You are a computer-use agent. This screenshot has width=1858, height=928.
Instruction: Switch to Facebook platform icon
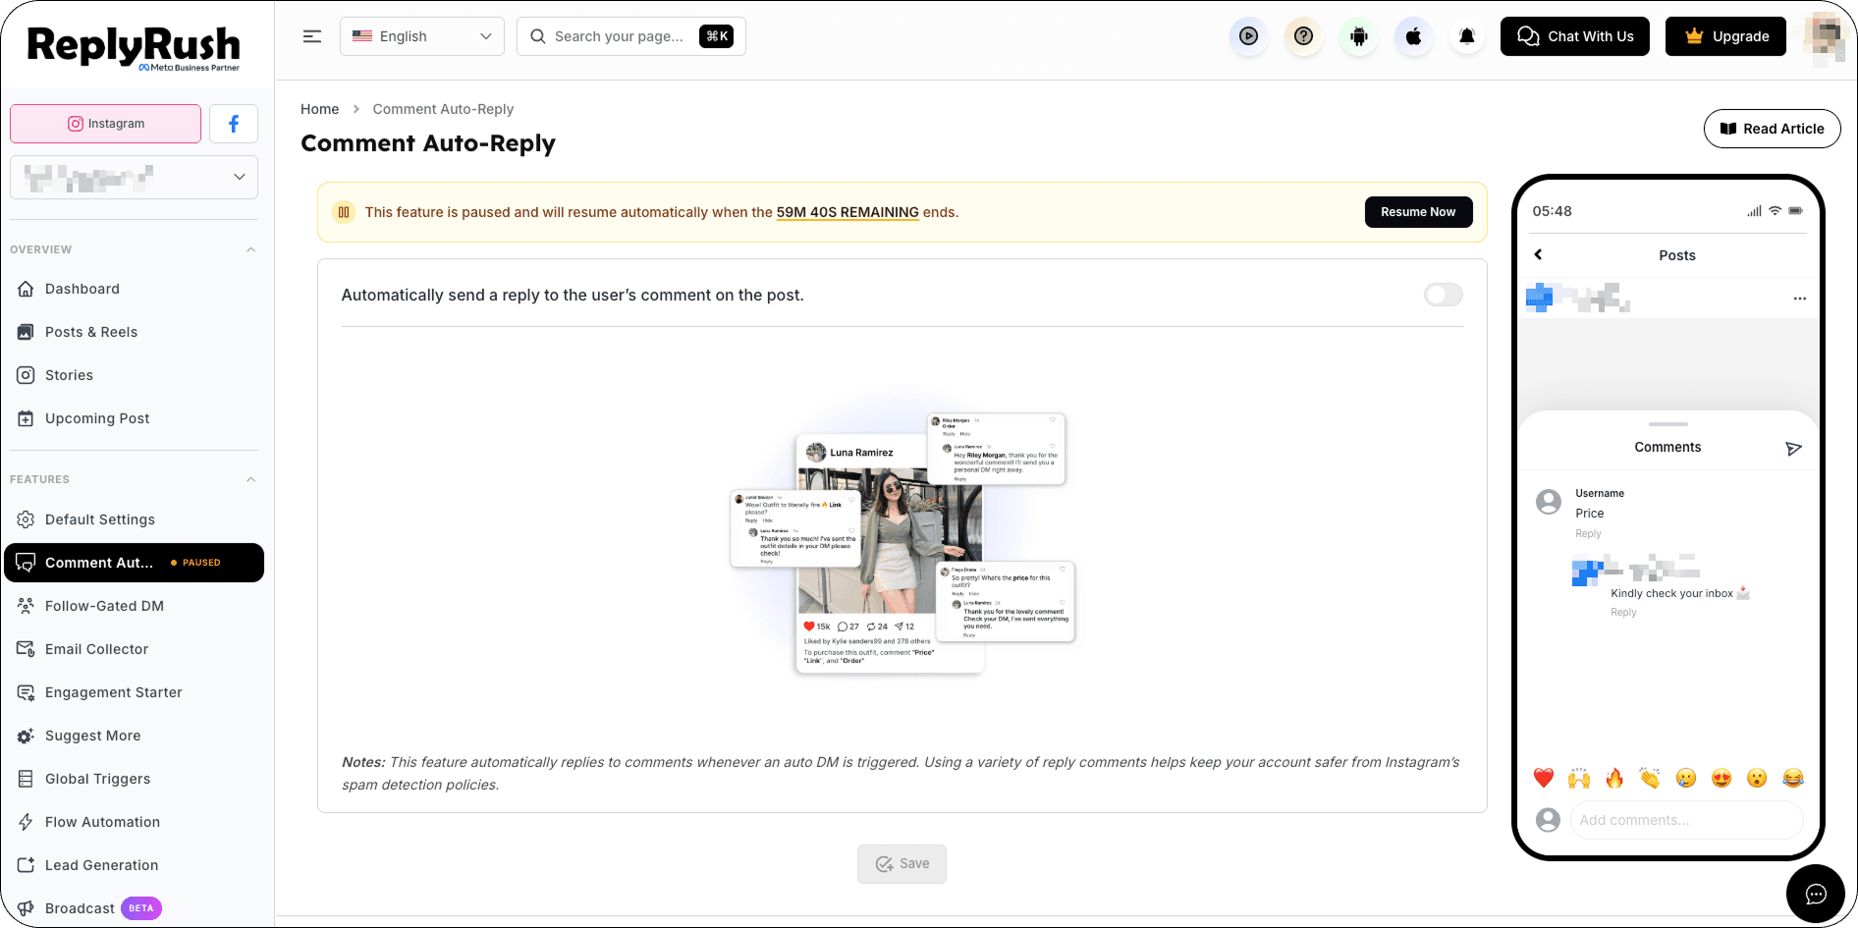click(x=234, y=124)
